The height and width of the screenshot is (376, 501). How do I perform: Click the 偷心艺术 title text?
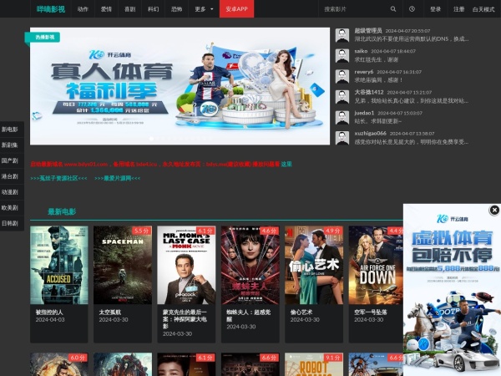pos(301,312)
